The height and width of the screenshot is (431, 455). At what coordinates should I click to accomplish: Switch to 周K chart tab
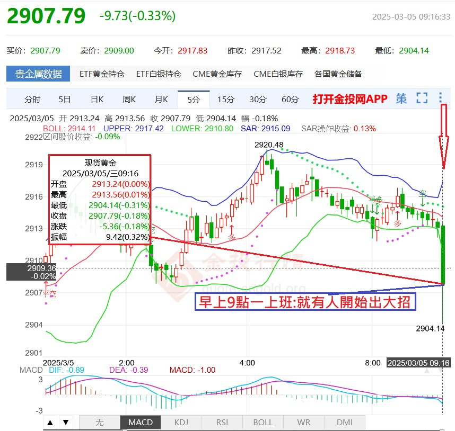pyautogui.click(x=129, y=100)
